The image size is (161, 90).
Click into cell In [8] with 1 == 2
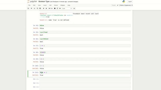pos(85,52)
